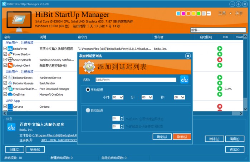Open the 秒 seconds dropdown
The width and height of the screenshot is (250, 162).
click(180, 97)
